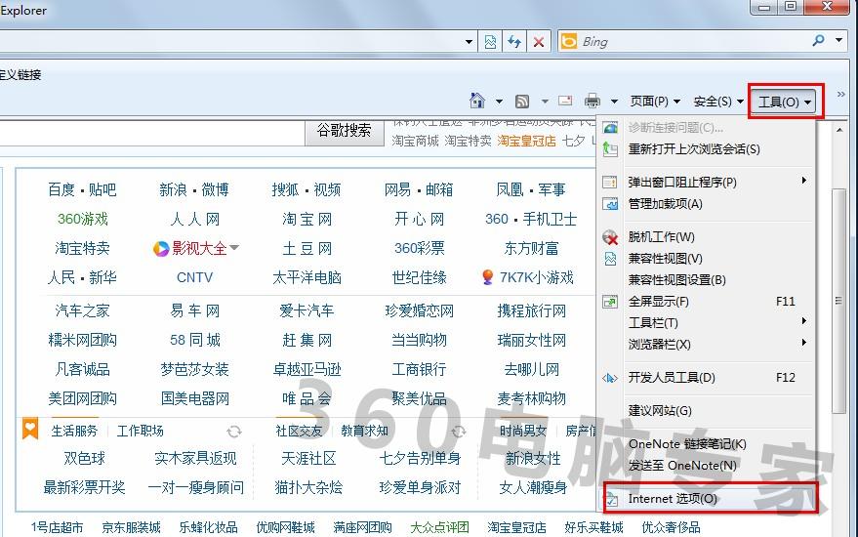The image size is (858, 537).
Task: Switch to 时尚男女 tab
Action: click(523, 431)
